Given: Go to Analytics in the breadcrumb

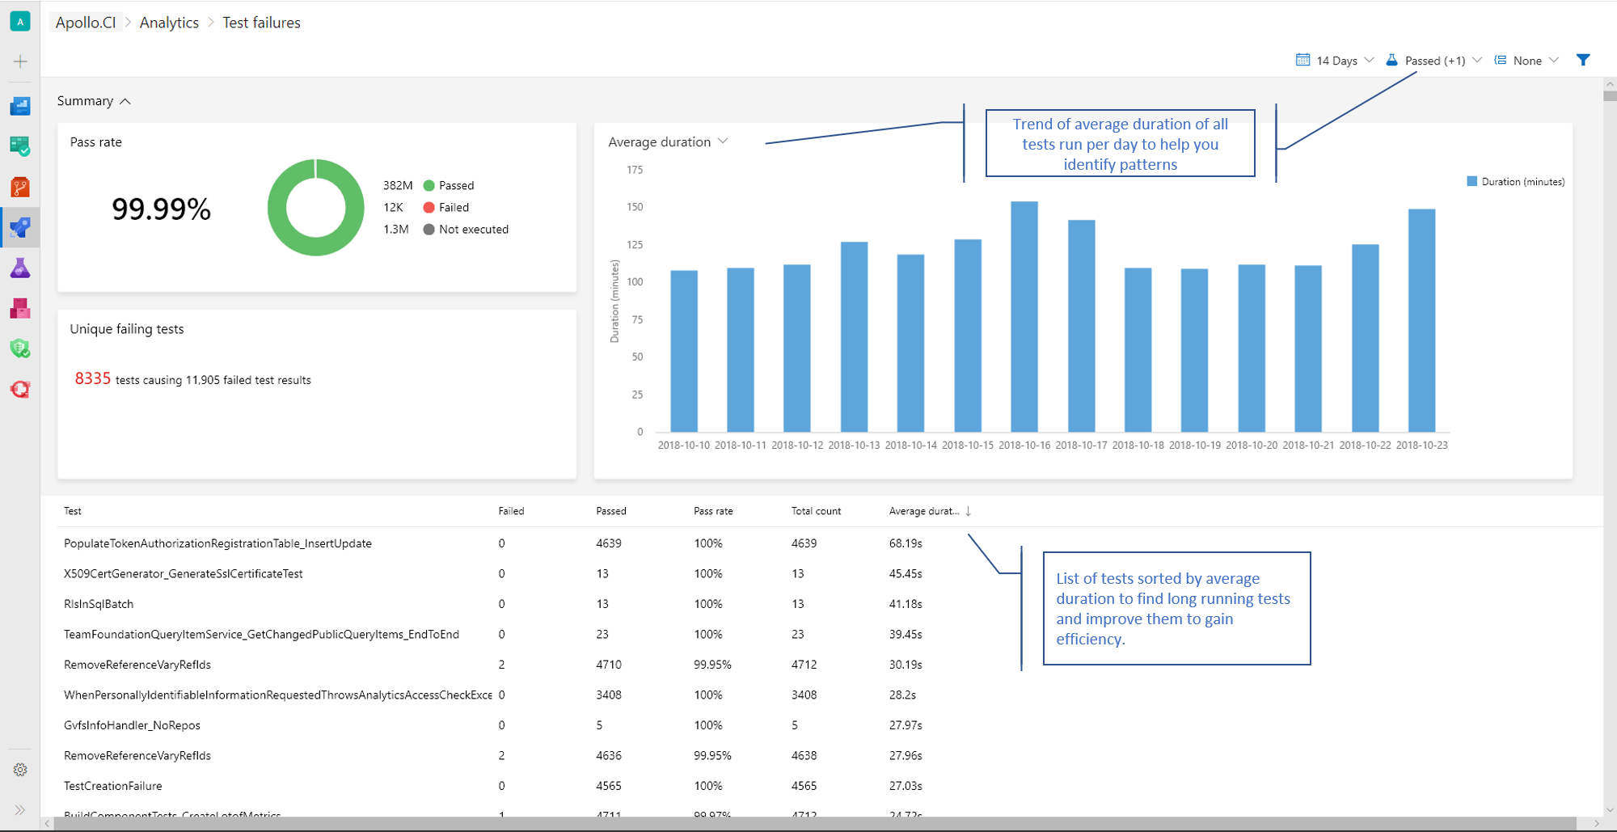Looking at the screenshot, I should 169,23.
